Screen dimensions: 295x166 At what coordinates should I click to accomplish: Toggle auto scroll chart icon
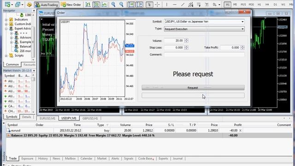[131, 5]
